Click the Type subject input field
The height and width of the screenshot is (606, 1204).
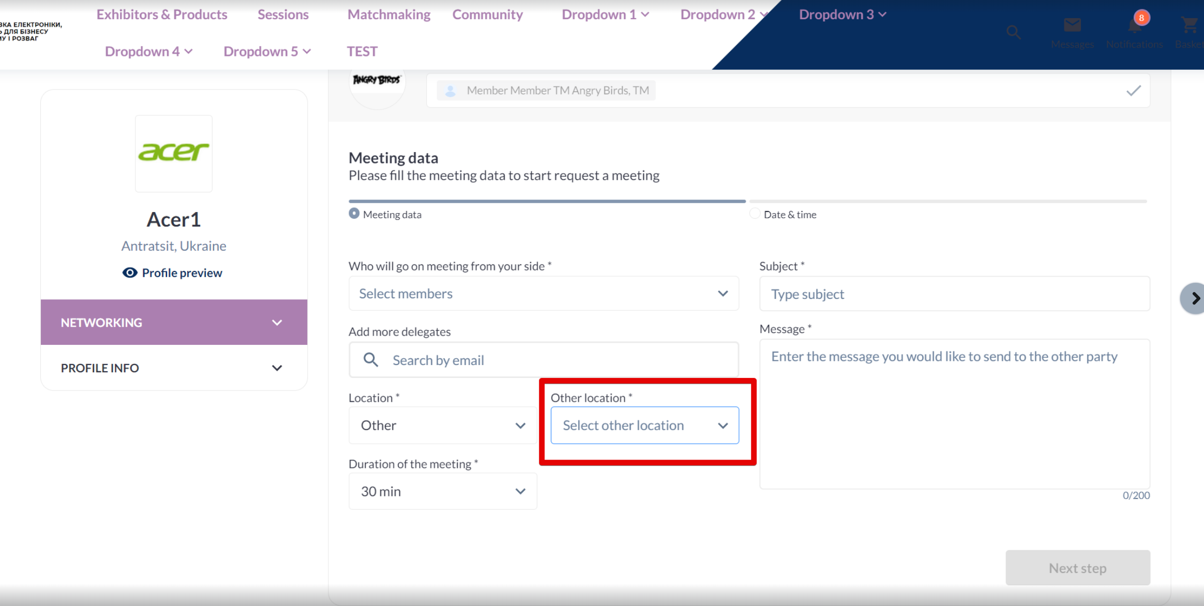[x=954, y=294]
